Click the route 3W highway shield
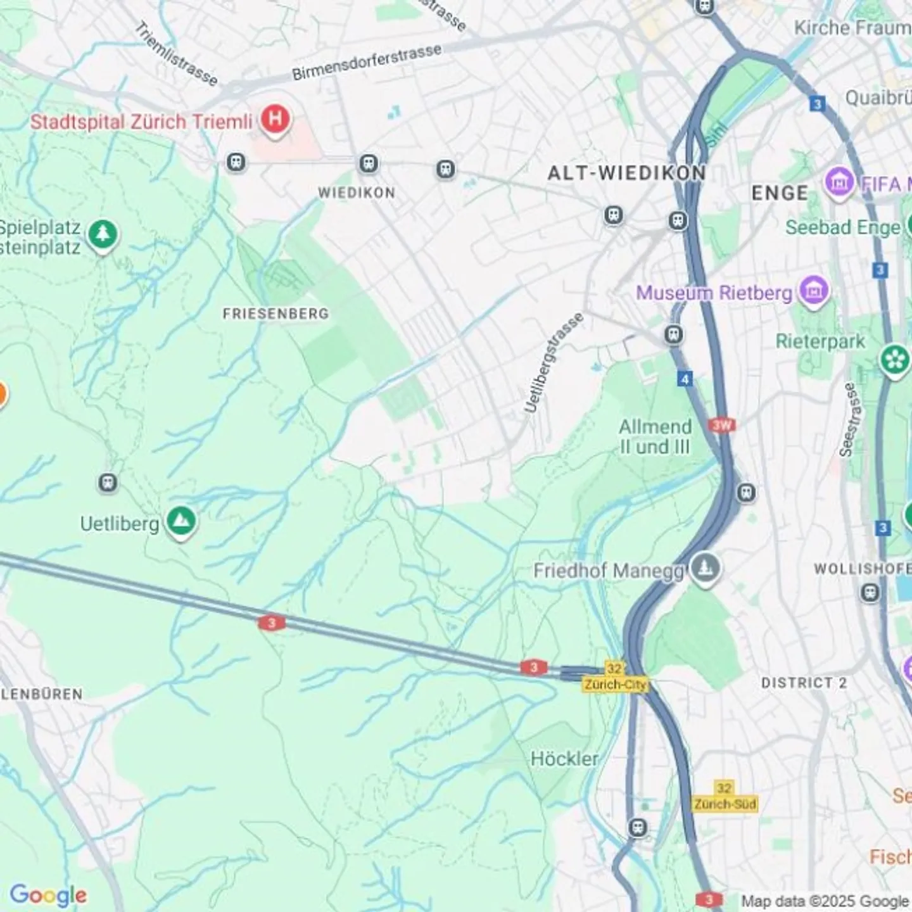The height and width of the screenshot is (912, 912). [722, 426]
